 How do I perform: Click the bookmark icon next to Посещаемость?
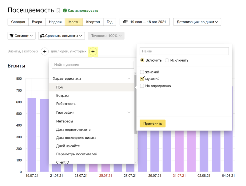click(58, 10)
